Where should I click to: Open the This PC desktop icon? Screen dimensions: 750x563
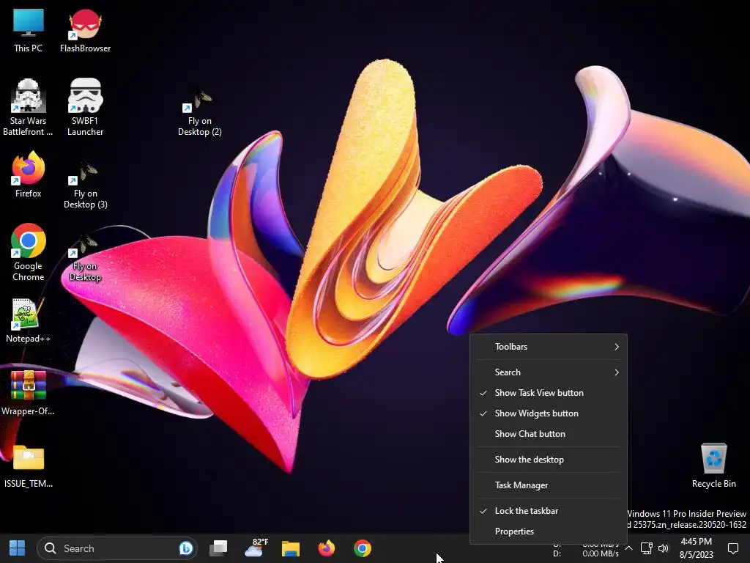pos(29,31)
